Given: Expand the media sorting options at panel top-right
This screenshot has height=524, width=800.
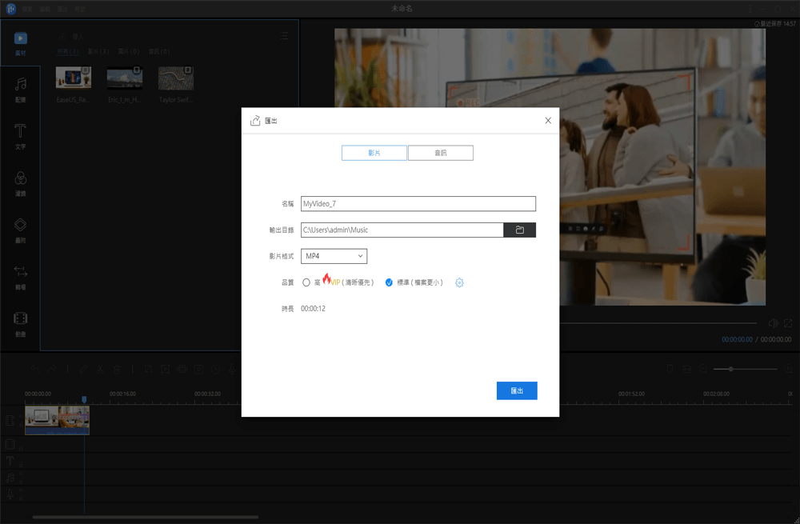Looking at the screenshot, I should (284, 36).
